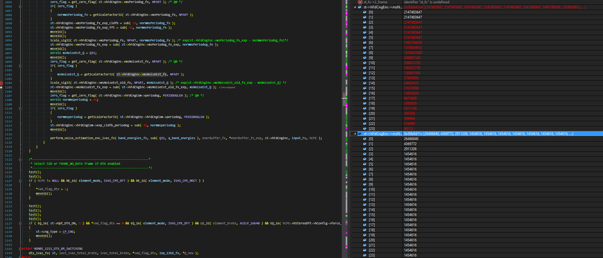Collapse the highlighted st->hFdCngEnc watch array

pos(355,134)
